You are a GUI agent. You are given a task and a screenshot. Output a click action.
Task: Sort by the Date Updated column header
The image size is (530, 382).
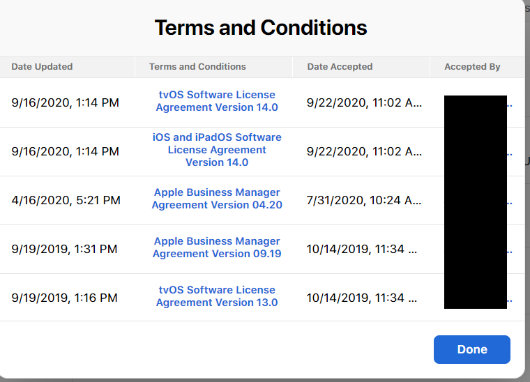[42, 67]
